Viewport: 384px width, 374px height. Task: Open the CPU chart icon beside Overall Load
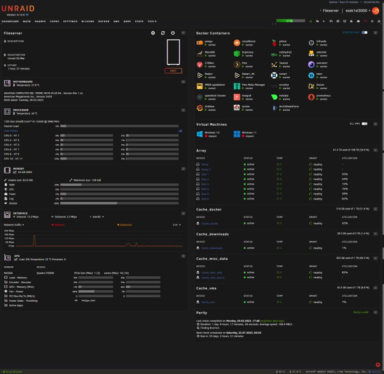coord(180,131)
